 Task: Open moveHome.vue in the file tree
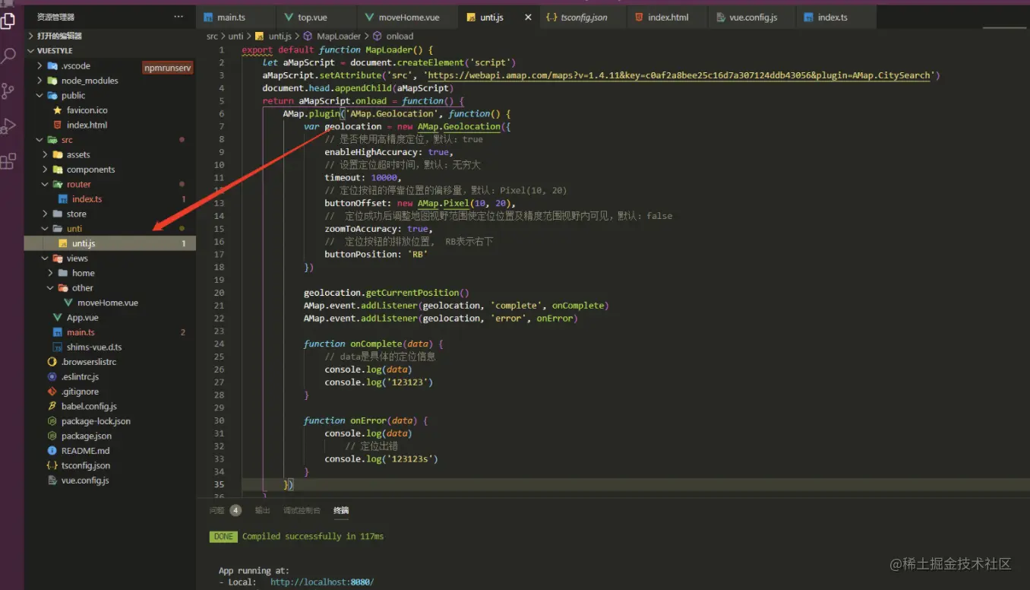108,303
